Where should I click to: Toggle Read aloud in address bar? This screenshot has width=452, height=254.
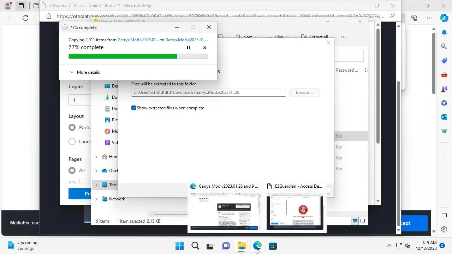pyautogui.click(x=392, y=16)
